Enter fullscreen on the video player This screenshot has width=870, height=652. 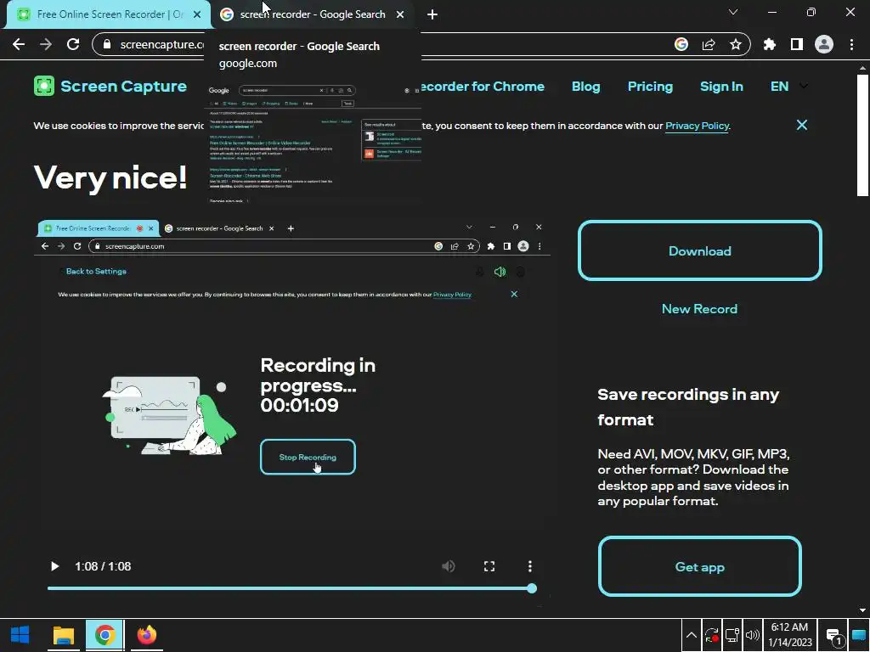[489, 566]
